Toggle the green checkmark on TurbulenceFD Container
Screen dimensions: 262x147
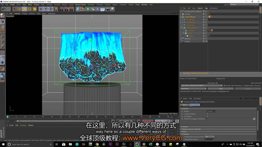206,11
